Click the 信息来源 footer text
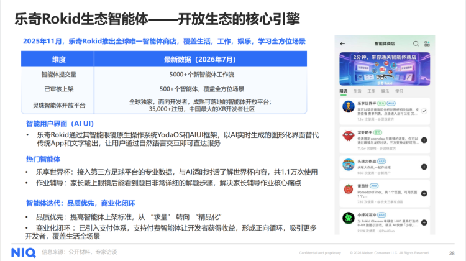This screenshot has width=466, height=261. (79, 252)
